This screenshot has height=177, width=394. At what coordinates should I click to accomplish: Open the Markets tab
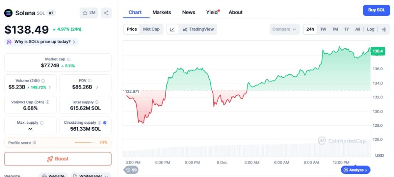pyautogui.click(x=162, y=12)
